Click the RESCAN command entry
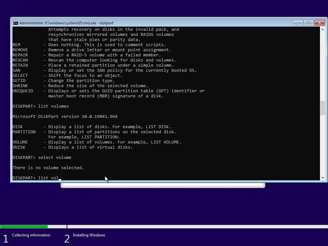Viewport: 328px width, 246px height. 94,60
